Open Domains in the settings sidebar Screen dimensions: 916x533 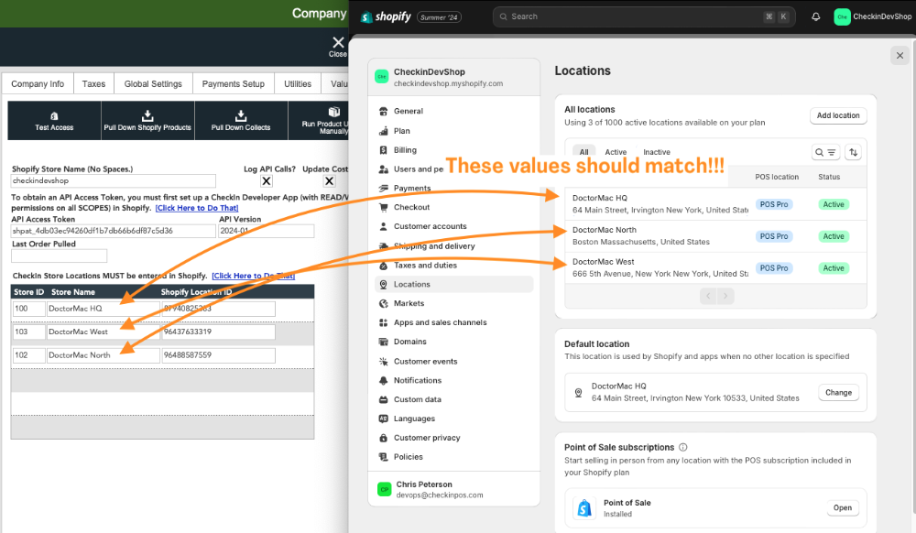tap(409, 342)
